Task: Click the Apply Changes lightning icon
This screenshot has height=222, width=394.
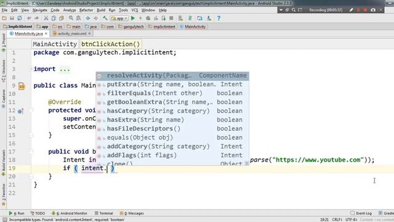Action: [x=140, y=18]
